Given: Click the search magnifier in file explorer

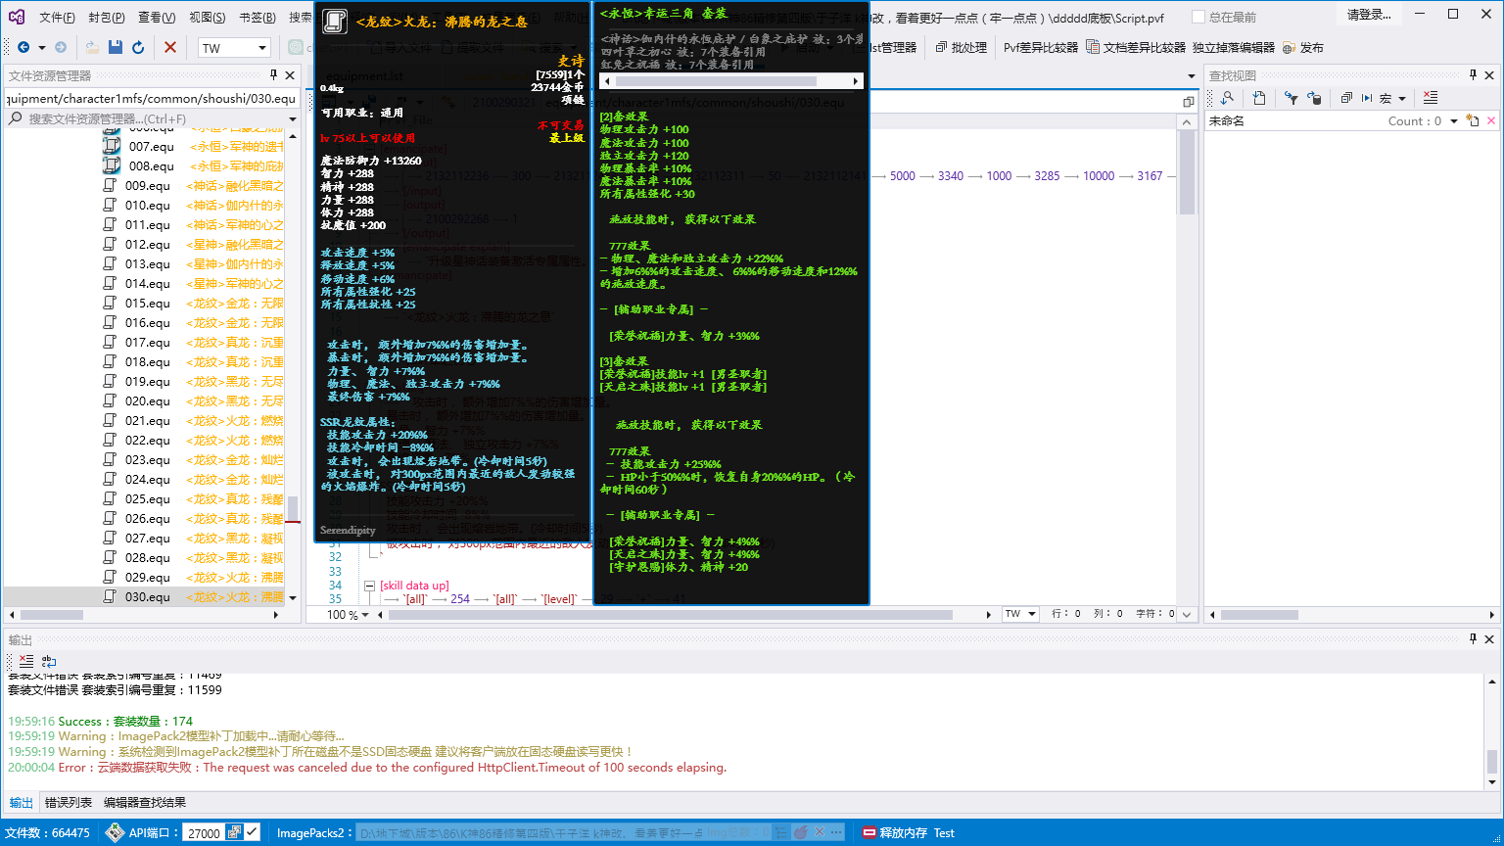Looking at the screenshot, I should [x=15, y=118].
